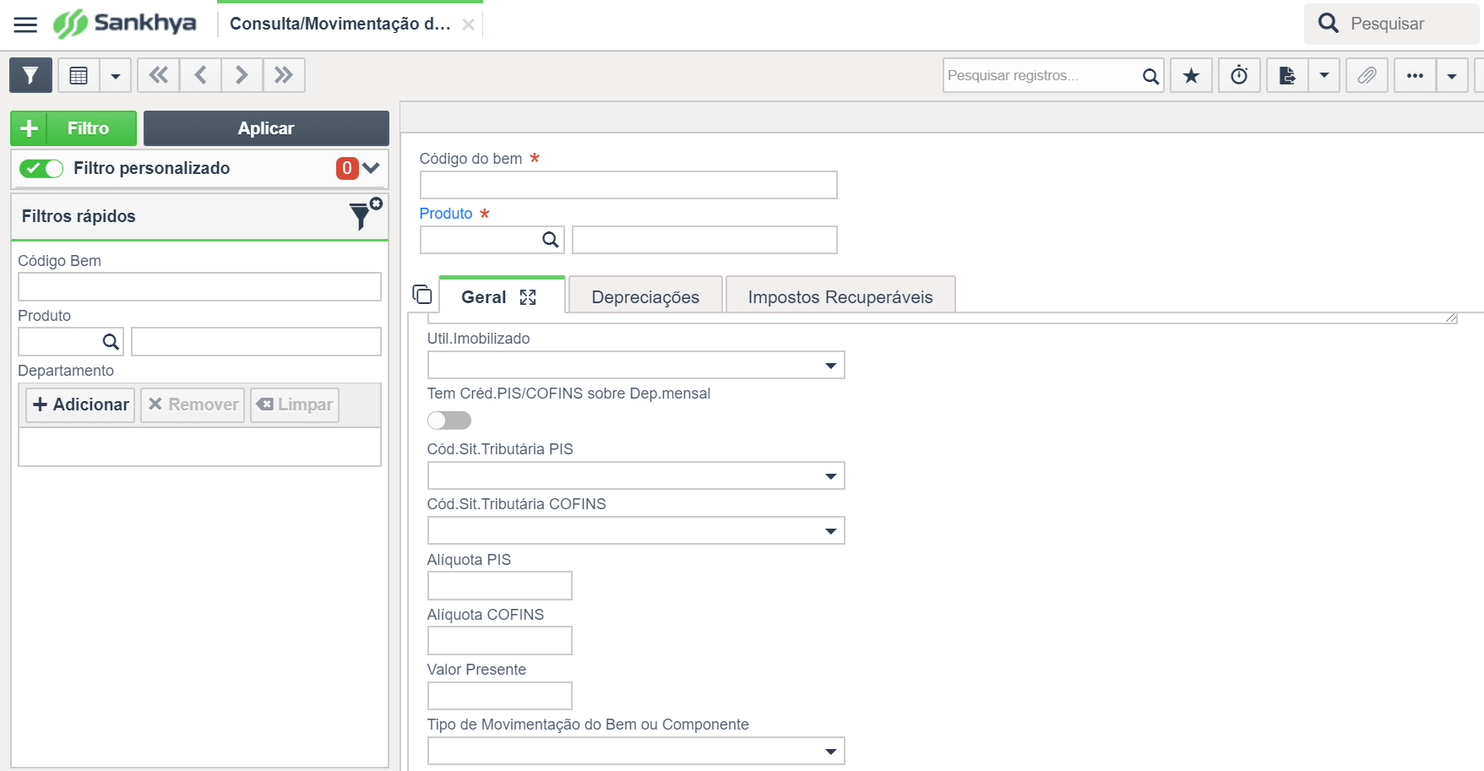Enable Tem Créd.PIS/COFINS sobre Dep.mensal toggle

coord(449,420)
